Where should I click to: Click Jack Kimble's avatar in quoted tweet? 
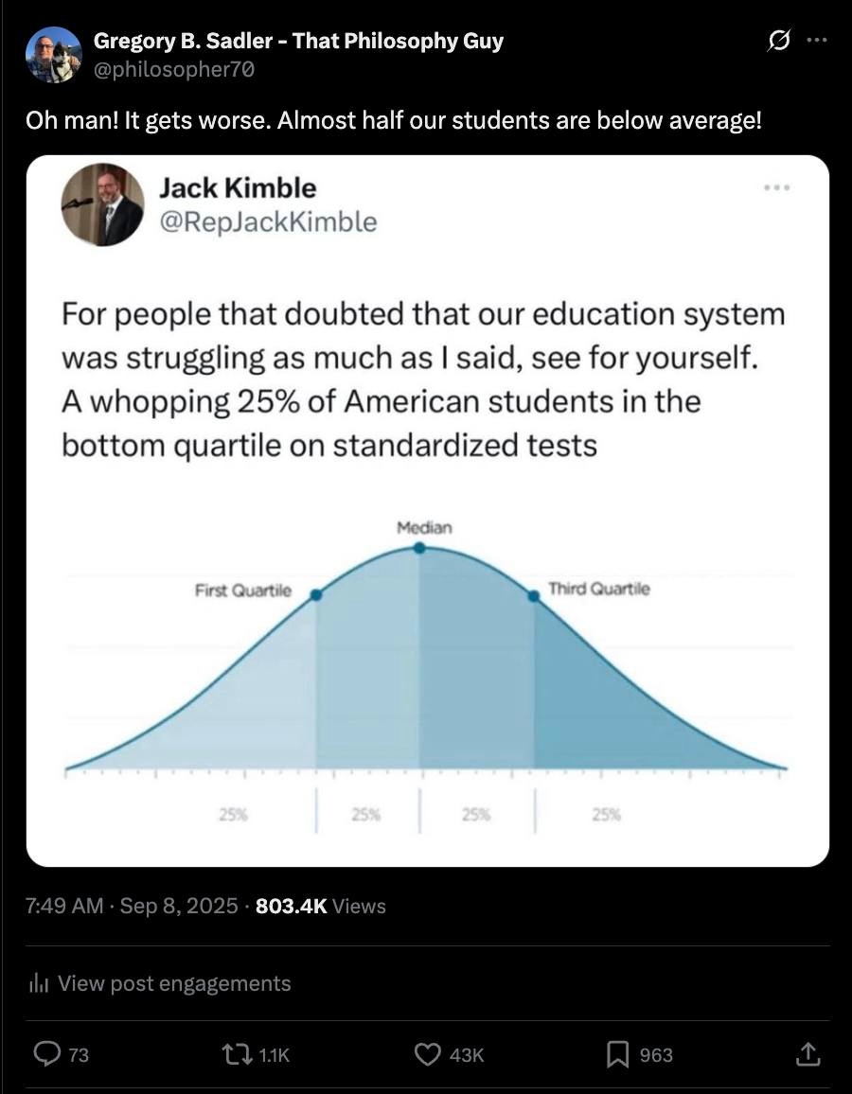coord(103,204)
